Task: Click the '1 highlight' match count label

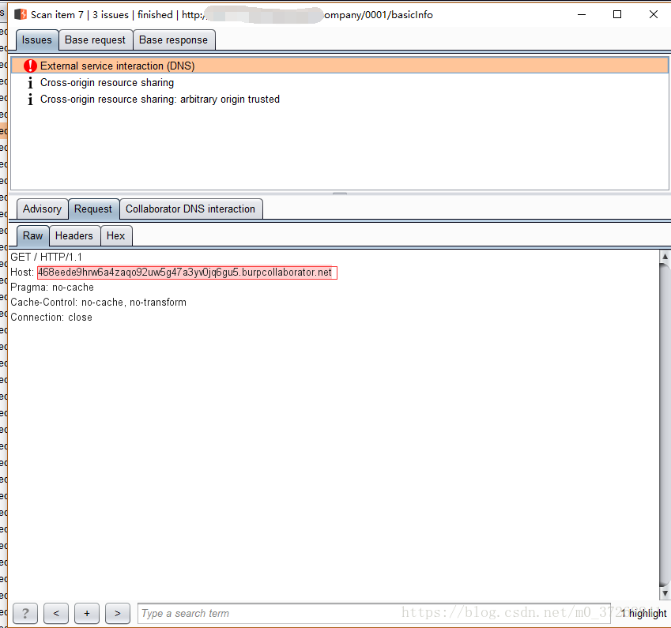Action: [x=644, y=614]
